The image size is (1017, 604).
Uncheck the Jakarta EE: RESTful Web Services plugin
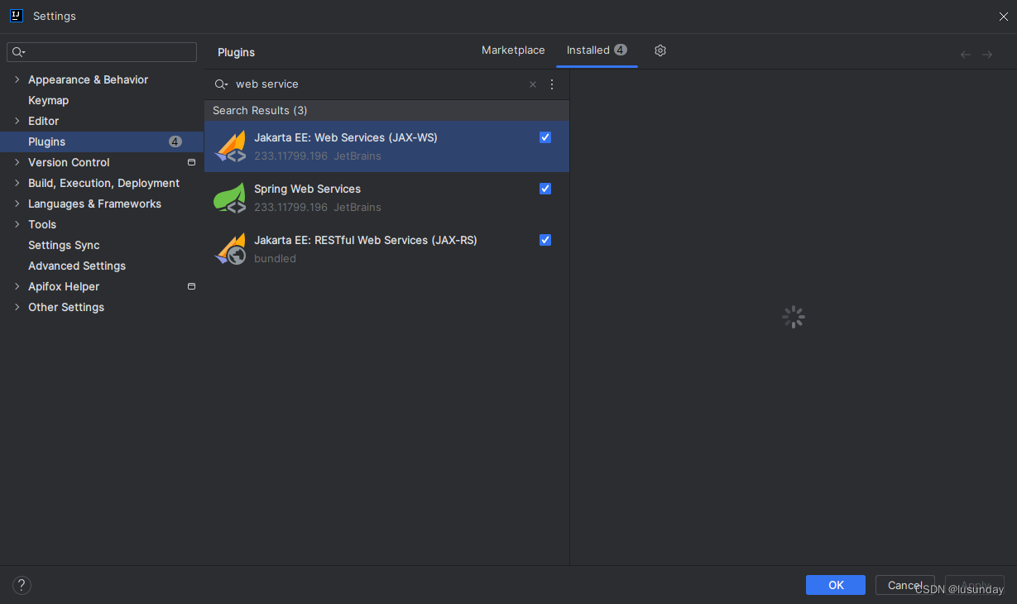544,240
